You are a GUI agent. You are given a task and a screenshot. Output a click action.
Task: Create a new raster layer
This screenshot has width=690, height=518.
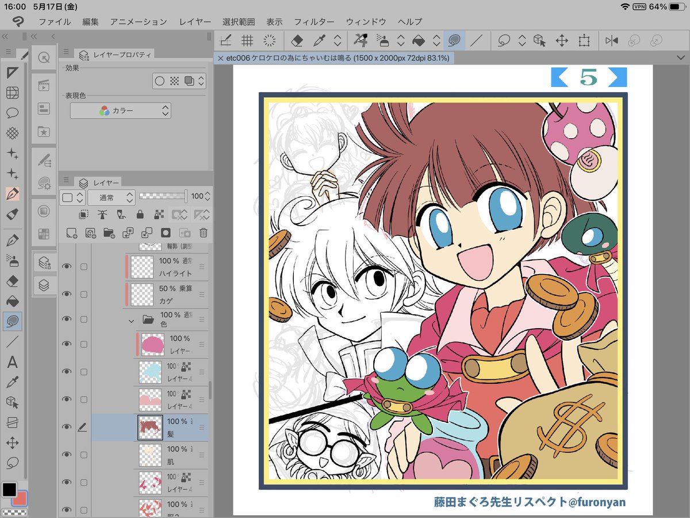[x=72, y=233]
